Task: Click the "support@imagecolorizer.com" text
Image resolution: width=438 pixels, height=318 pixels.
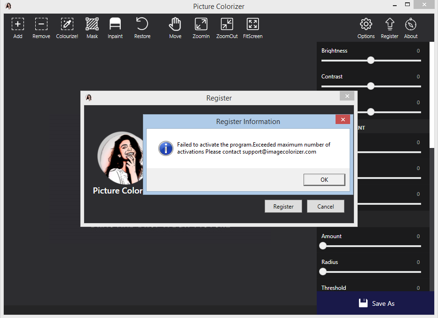Action: click(279, 152)
